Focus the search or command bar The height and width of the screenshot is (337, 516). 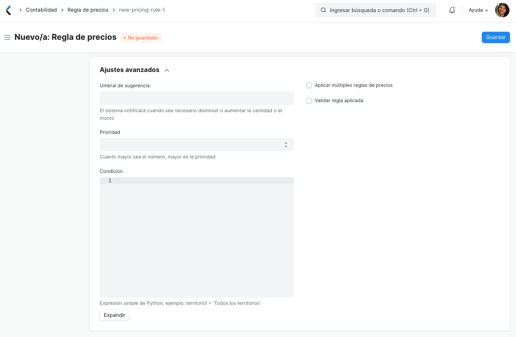click(376, 10)
